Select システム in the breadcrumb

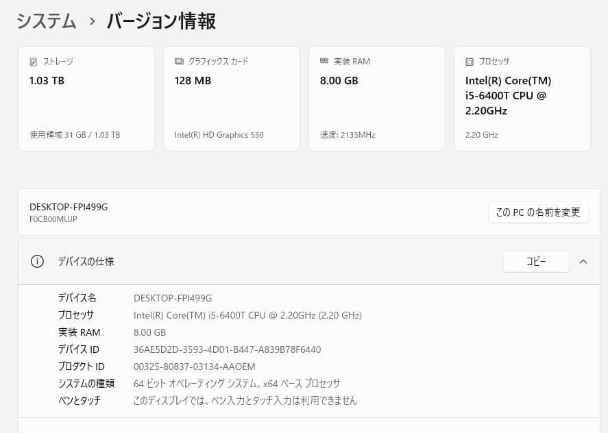point(45,21)
